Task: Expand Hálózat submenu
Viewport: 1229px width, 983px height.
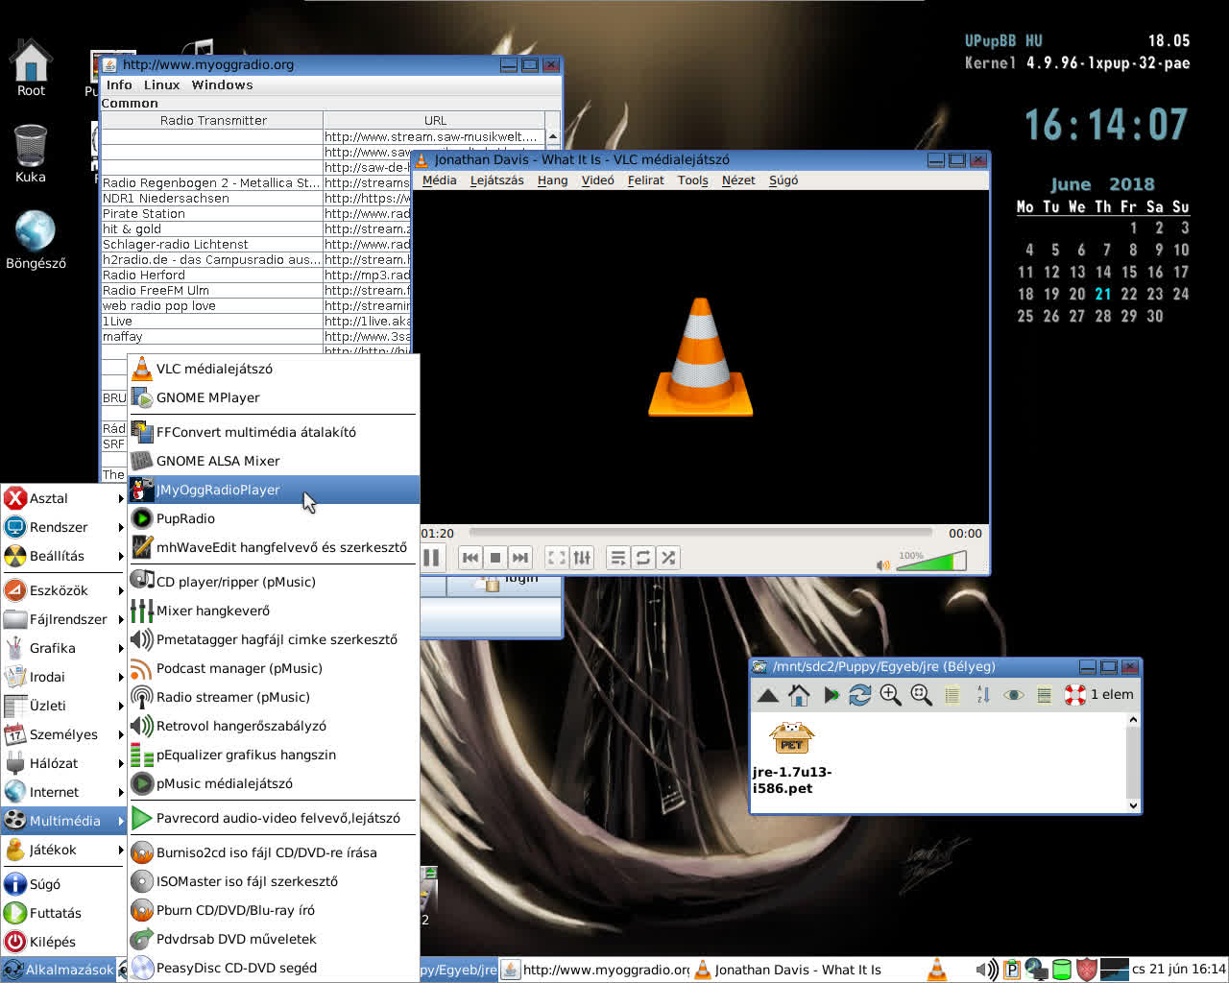Action: (x=64, y=763)
